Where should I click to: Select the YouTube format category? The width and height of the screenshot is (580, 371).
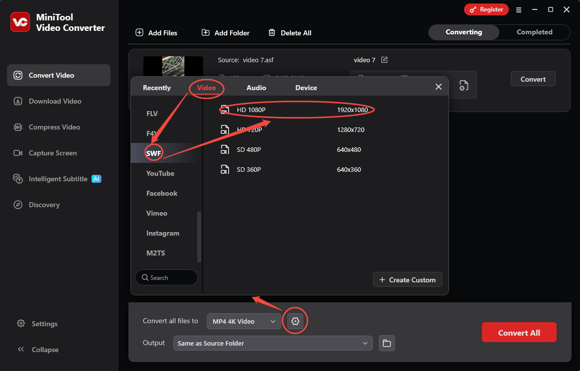tap(160, 173)
